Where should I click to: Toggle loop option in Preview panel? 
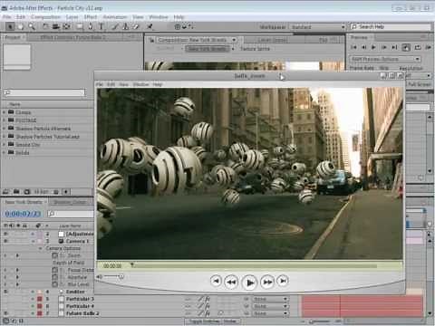pos(418,47)
